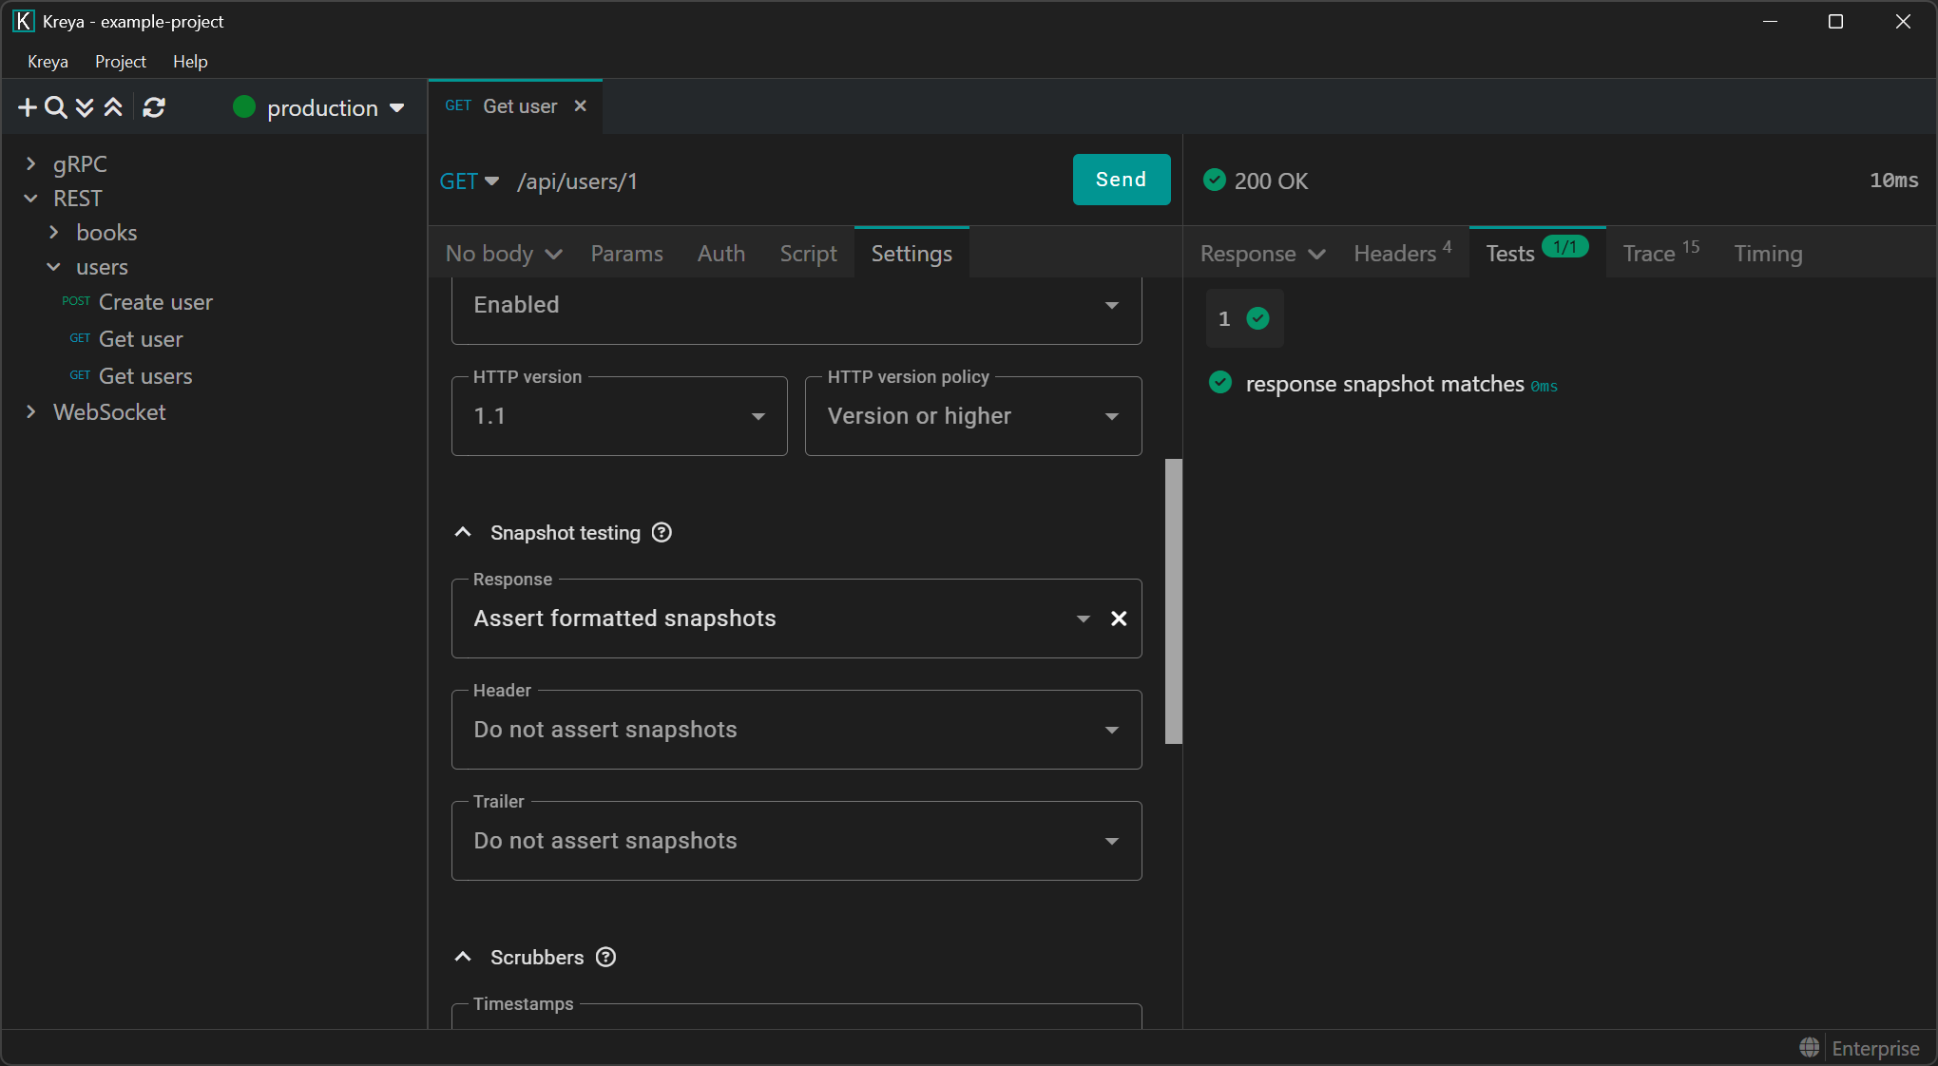Switch to the Script tab

[x=808, y=254]
